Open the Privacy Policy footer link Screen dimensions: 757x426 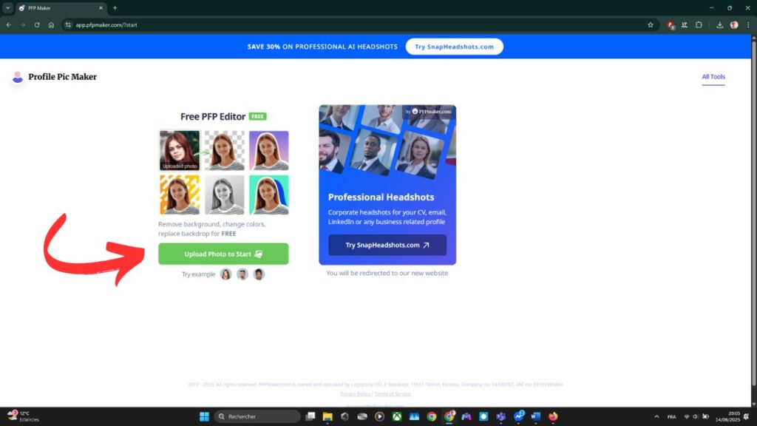(356, 394)
